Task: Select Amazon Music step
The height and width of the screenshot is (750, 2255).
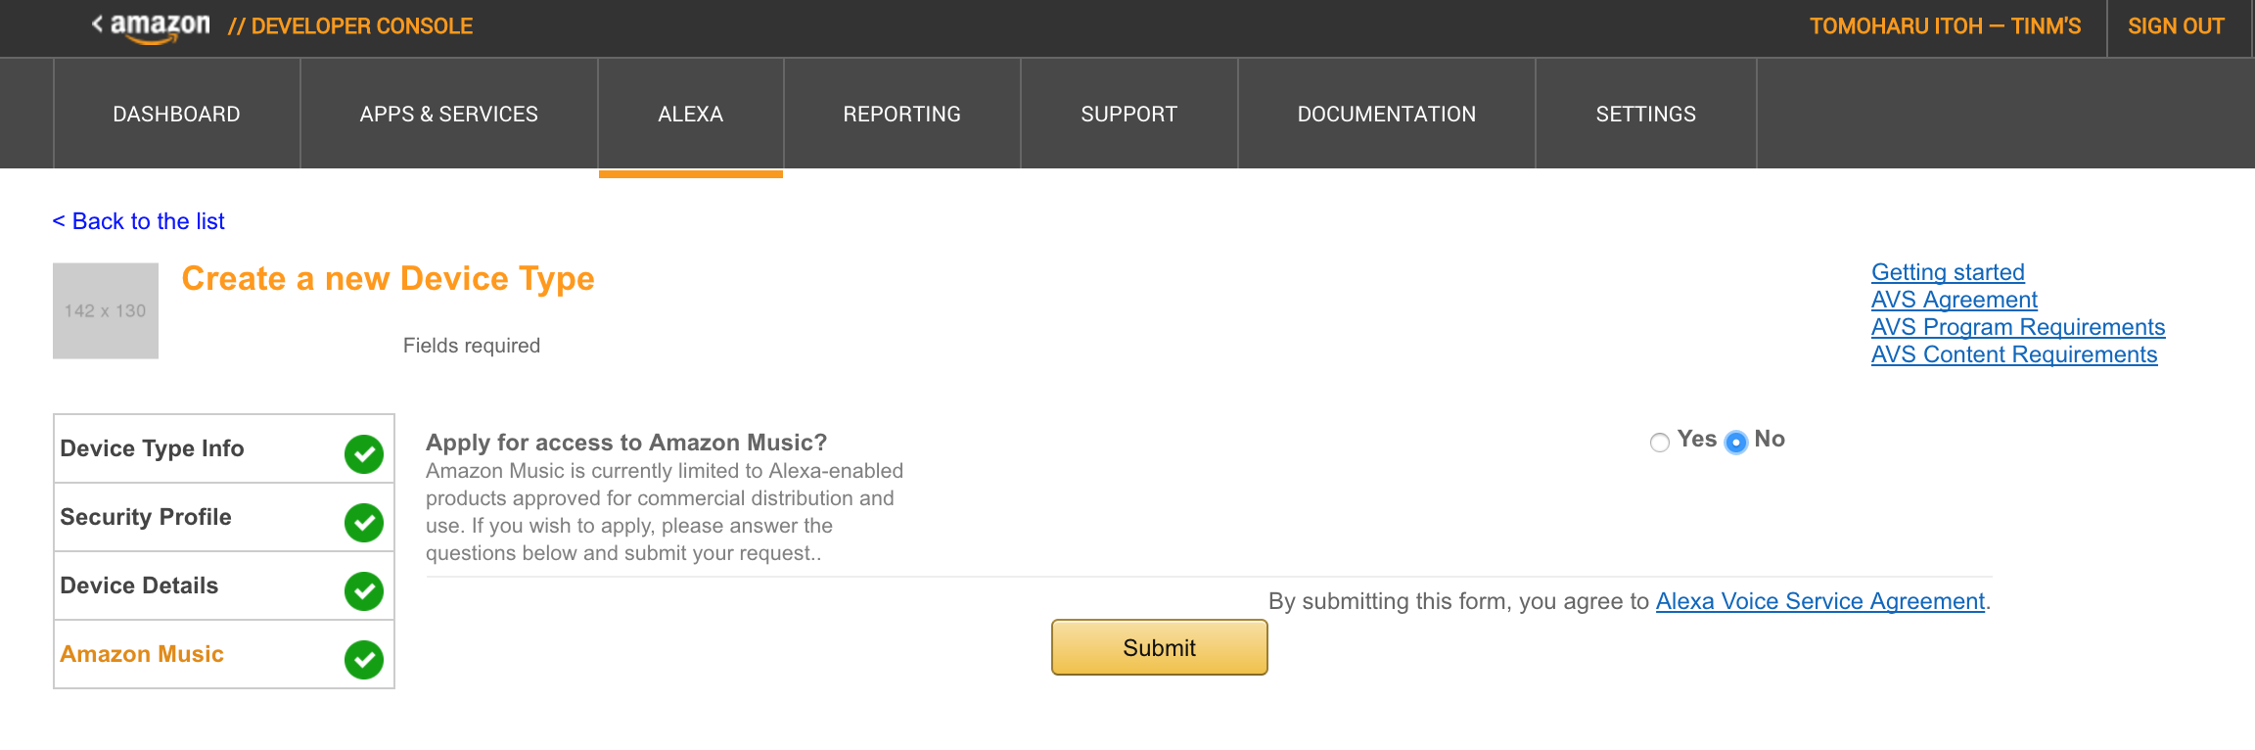Action: pos(224,654)
